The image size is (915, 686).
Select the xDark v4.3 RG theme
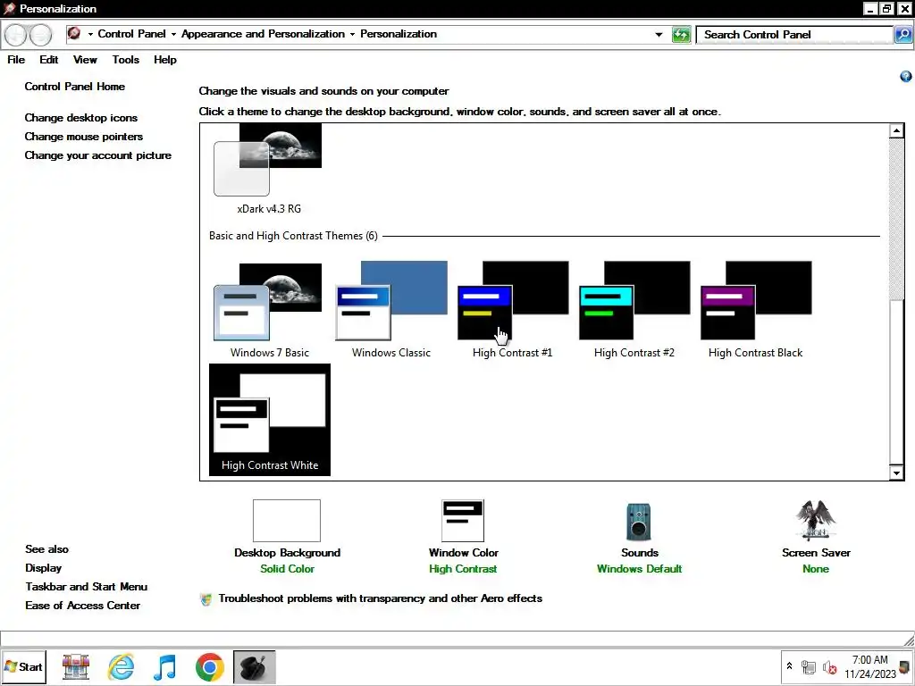click(x=269, y=170)
